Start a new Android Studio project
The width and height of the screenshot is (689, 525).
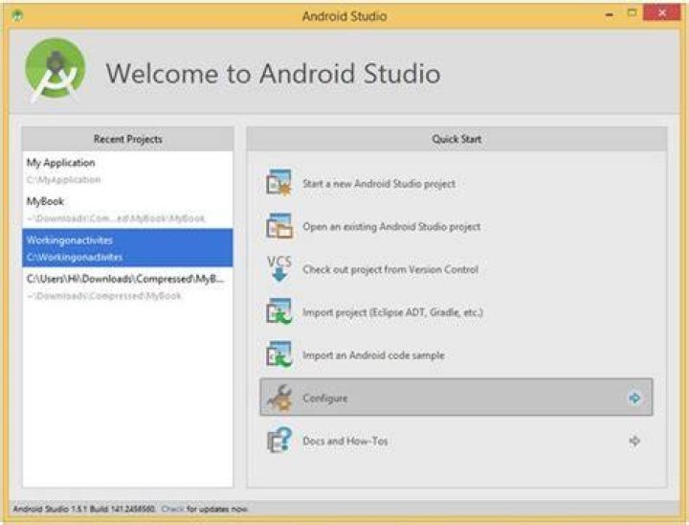pos(379,184)
